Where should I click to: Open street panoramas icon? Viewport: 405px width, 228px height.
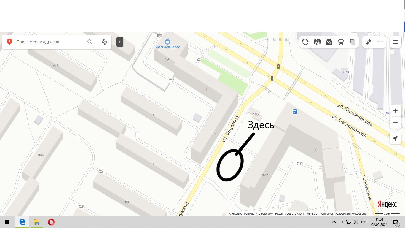317,42
